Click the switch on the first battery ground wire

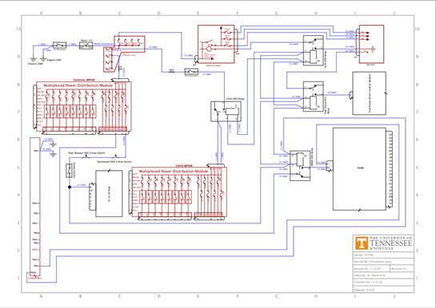pyautogui.click(x=60, y=45)
